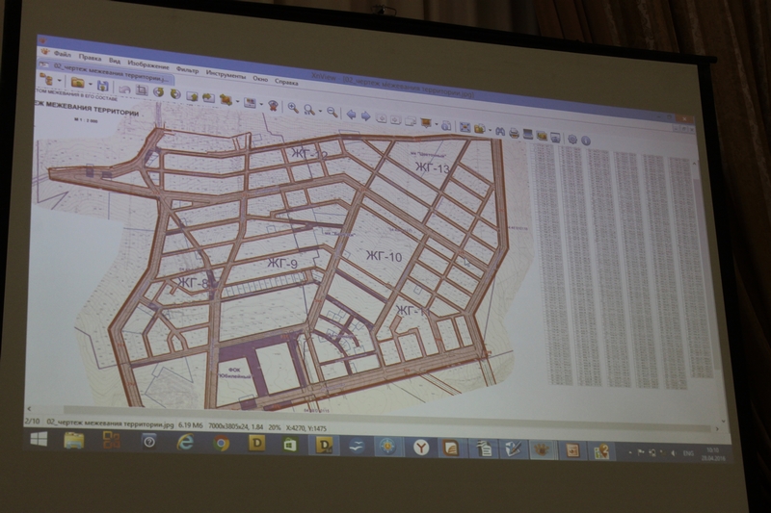This screenshot has height=513, width=771.
Task: Open the Инструменты menu
Action: 226,73
